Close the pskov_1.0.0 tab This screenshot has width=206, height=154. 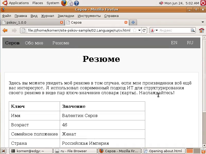click(62, 22)
